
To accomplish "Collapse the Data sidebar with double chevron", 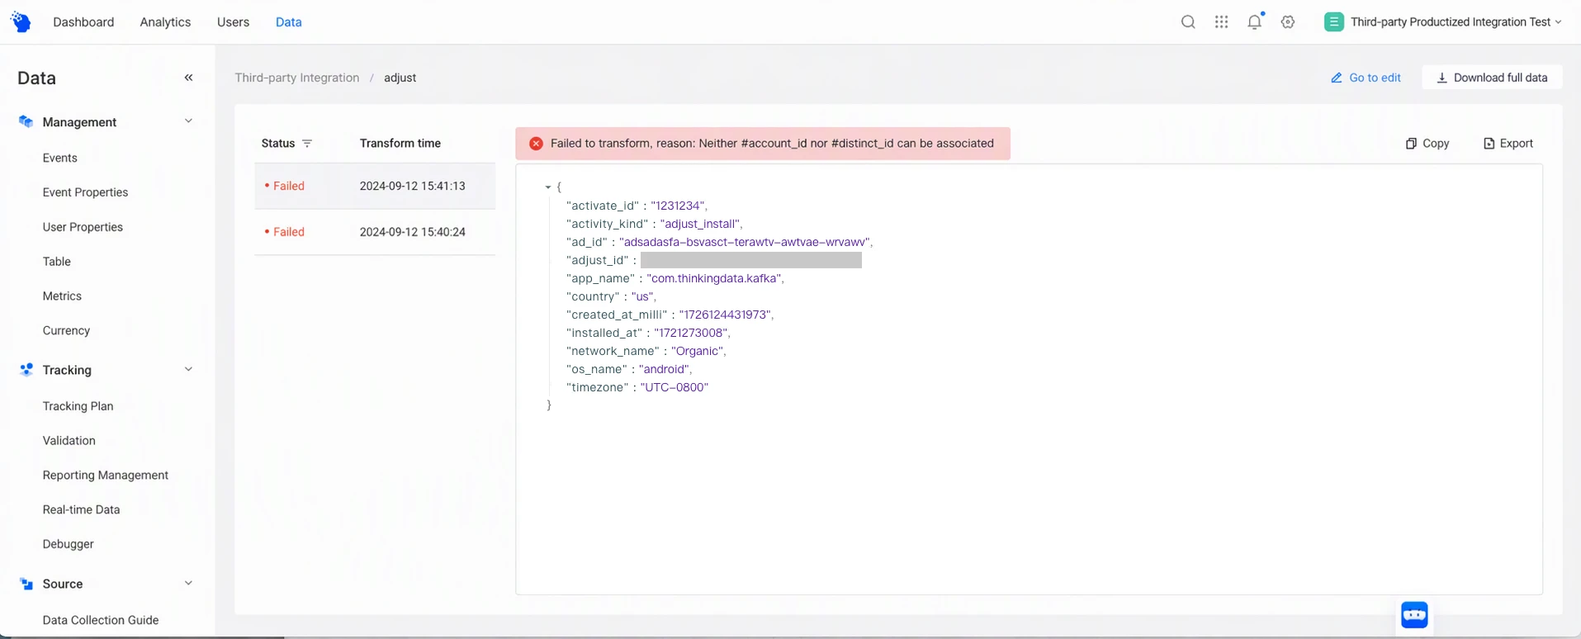I will click(x=188, y=78).
